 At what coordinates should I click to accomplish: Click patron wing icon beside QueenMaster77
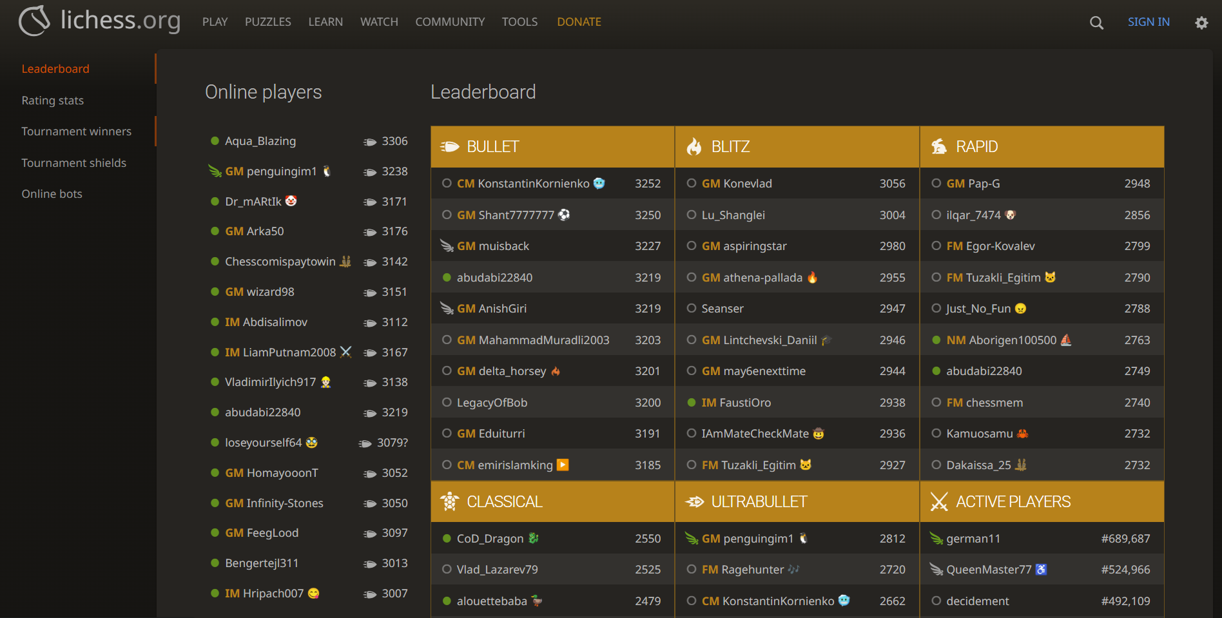(936, 569)
